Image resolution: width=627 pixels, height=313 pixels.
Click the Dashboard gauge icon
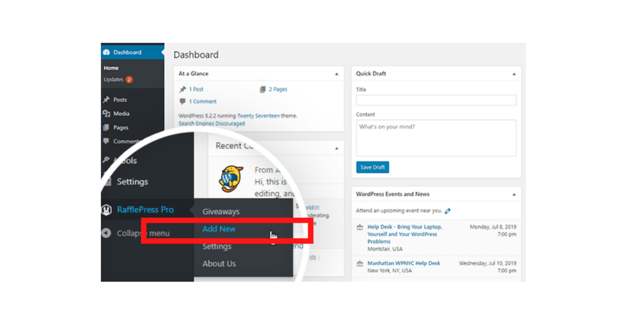(107, 53)
